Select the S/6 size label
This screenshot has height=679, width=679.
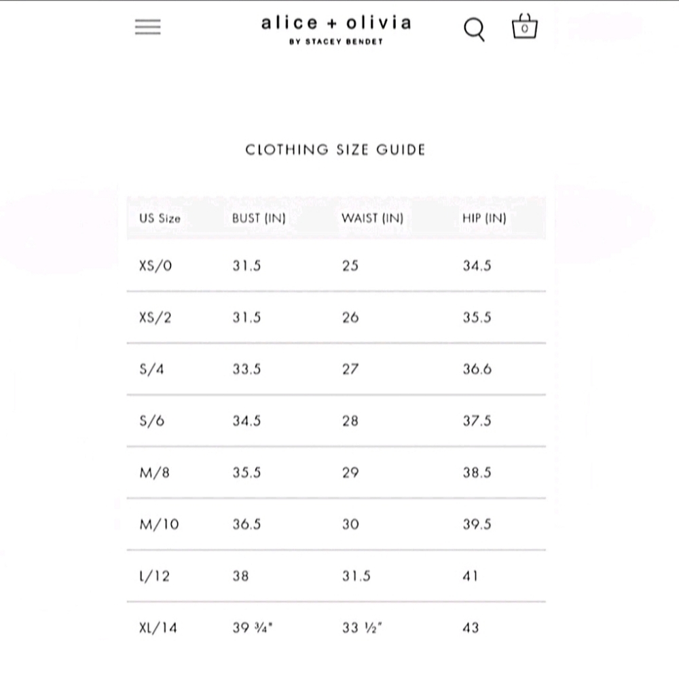[152, 420]
